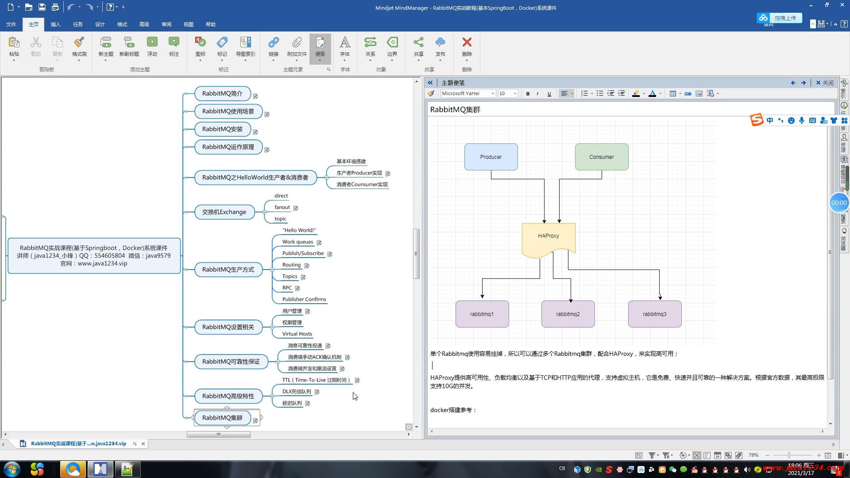Open the map index (导图索引) tool
Viewport: 850px width, 478px height.
click(x=245, y=42)
